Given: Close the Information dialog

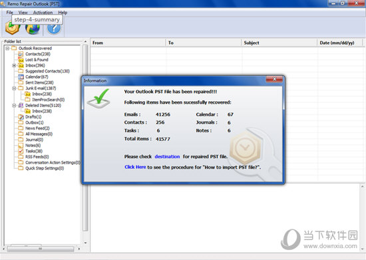Looking at the screenshot, I should 274,79.
